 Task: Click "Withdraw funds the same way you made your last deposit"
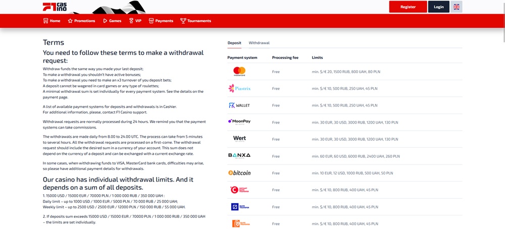coord(93,69)
